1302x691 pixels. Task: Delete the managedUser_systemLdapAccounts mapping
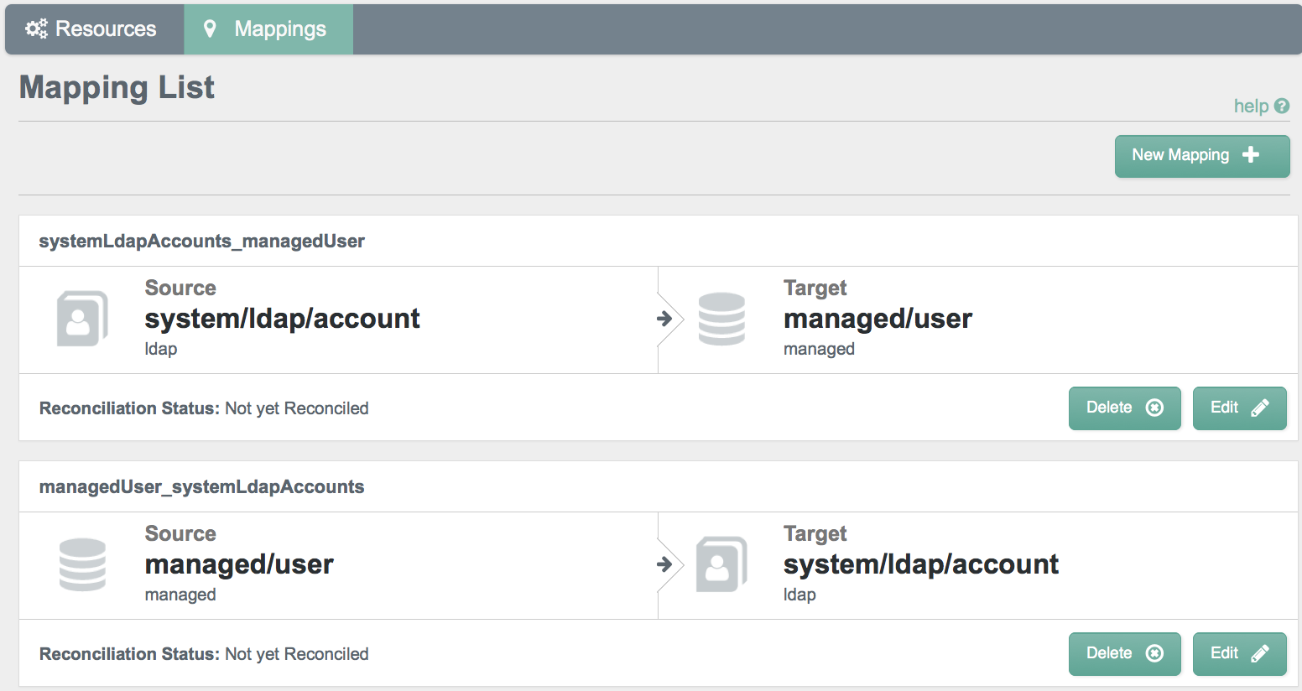[1125, 653]
